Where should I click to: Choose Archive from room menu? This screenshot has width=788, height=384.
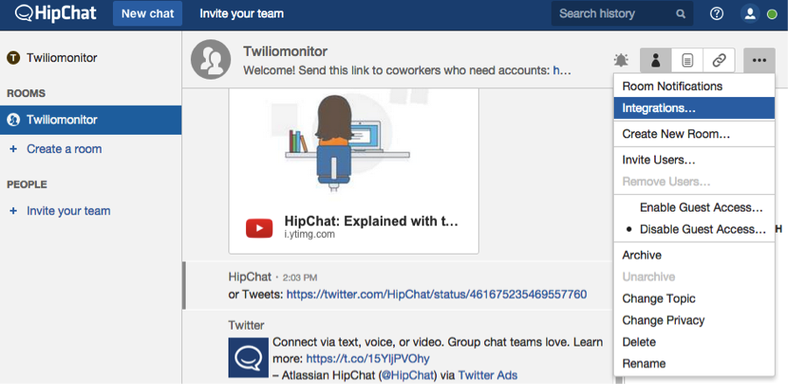(694, 255)
